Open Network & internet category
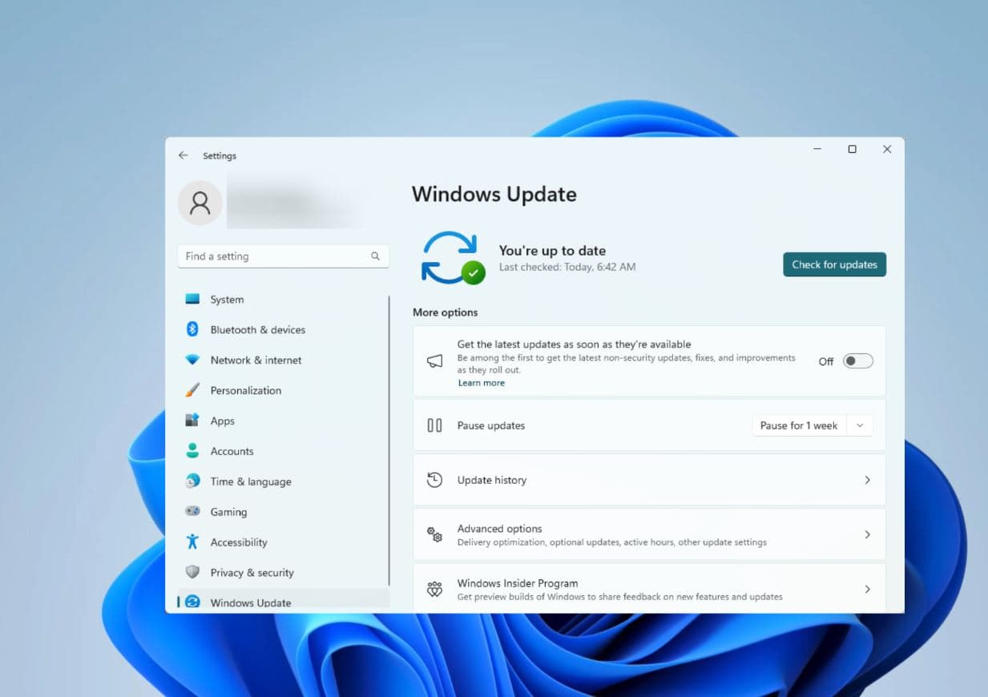 coord(283,360)
